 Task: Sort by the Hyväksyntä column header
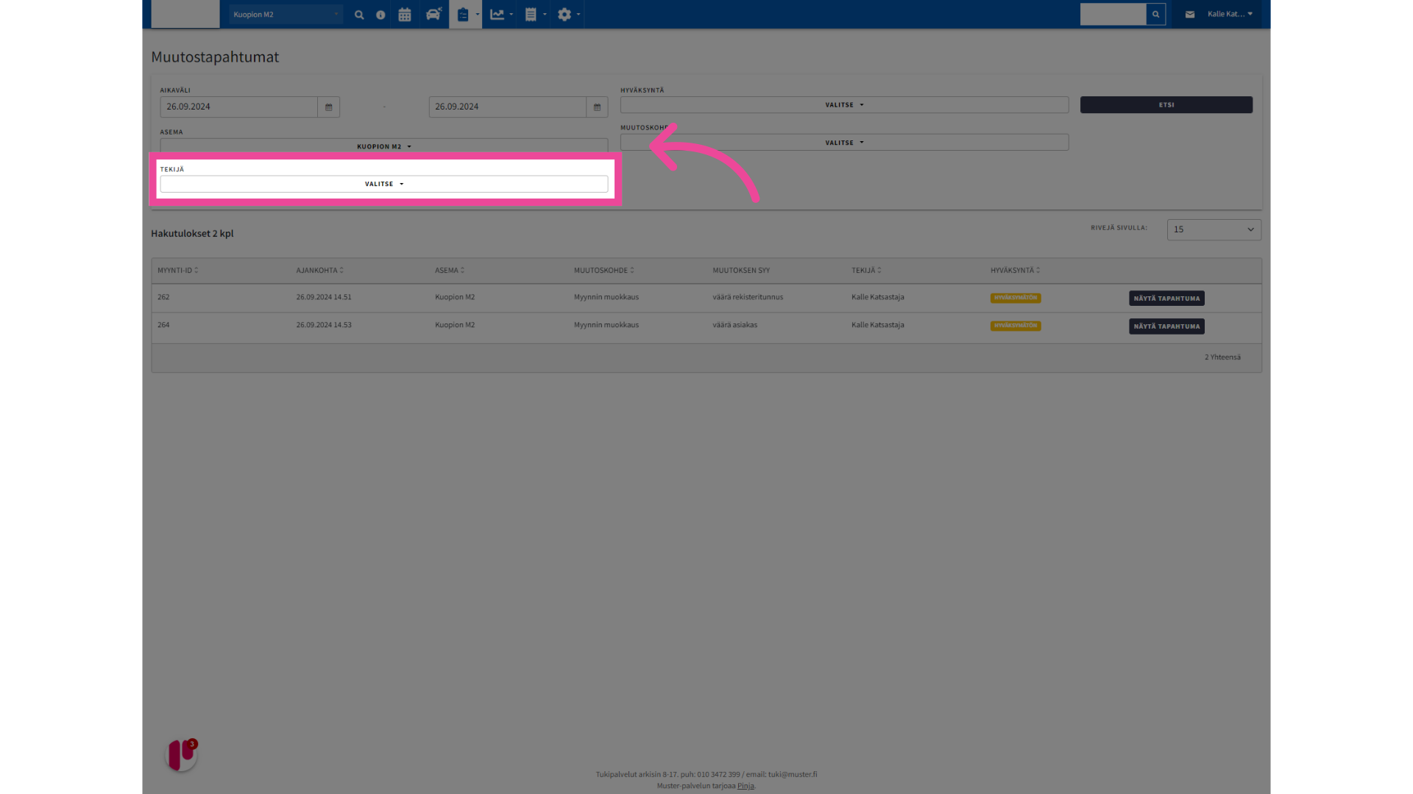[1015, 271]
